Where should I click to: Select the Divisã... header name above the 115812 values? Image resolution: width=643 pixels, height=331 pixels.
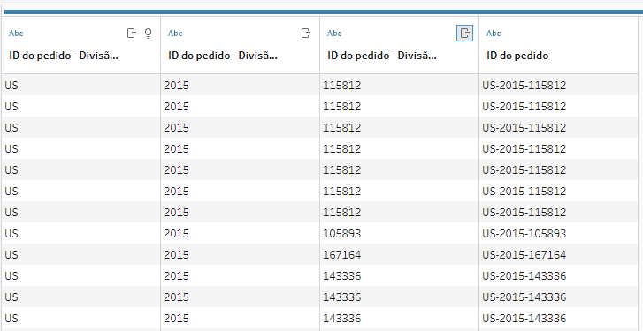tap(382, 56)
